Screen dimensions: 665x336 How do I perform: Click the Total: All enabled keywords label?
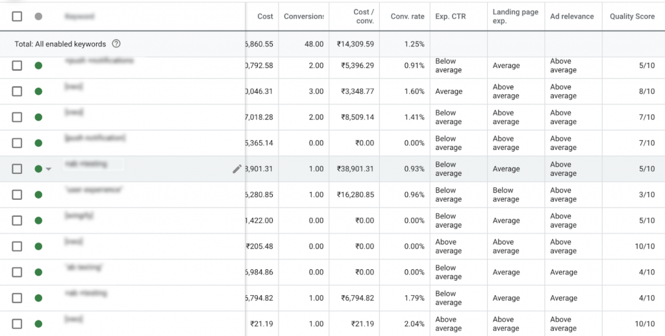coord(60,44)
